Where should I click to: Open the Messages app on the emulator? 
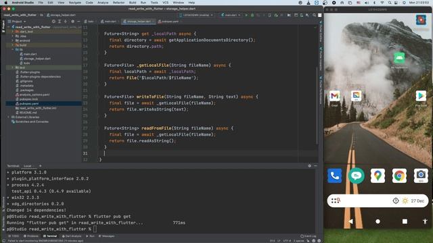pyautogui.click(x=357, y=175)
